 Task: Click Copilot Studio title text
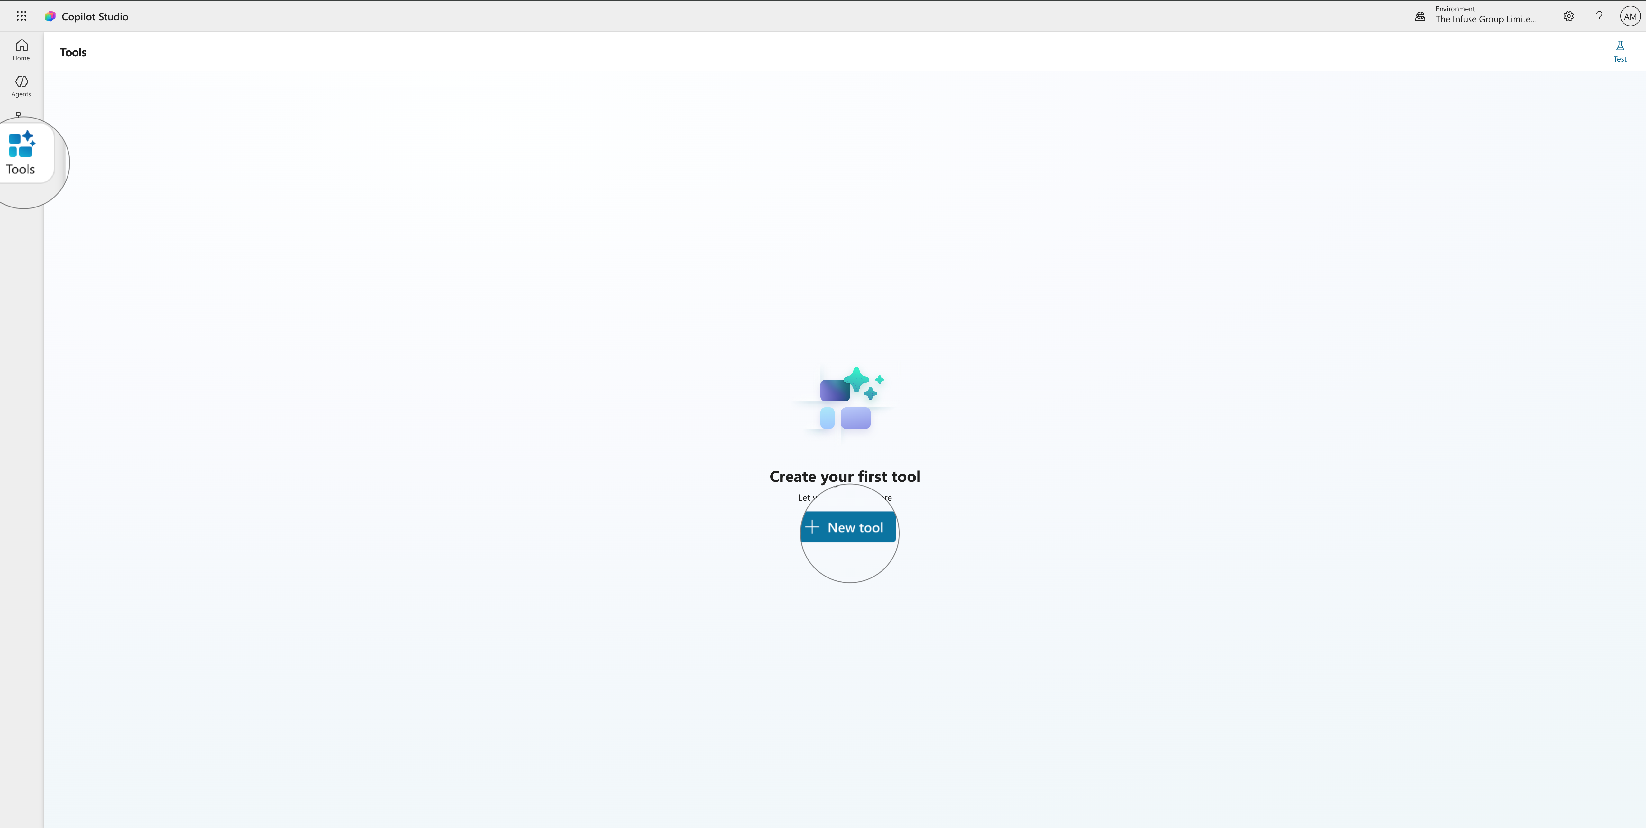point(95,17)
